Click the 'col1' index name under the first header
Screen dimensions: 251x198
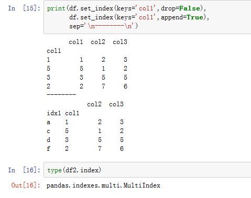(x=54, y=51)
